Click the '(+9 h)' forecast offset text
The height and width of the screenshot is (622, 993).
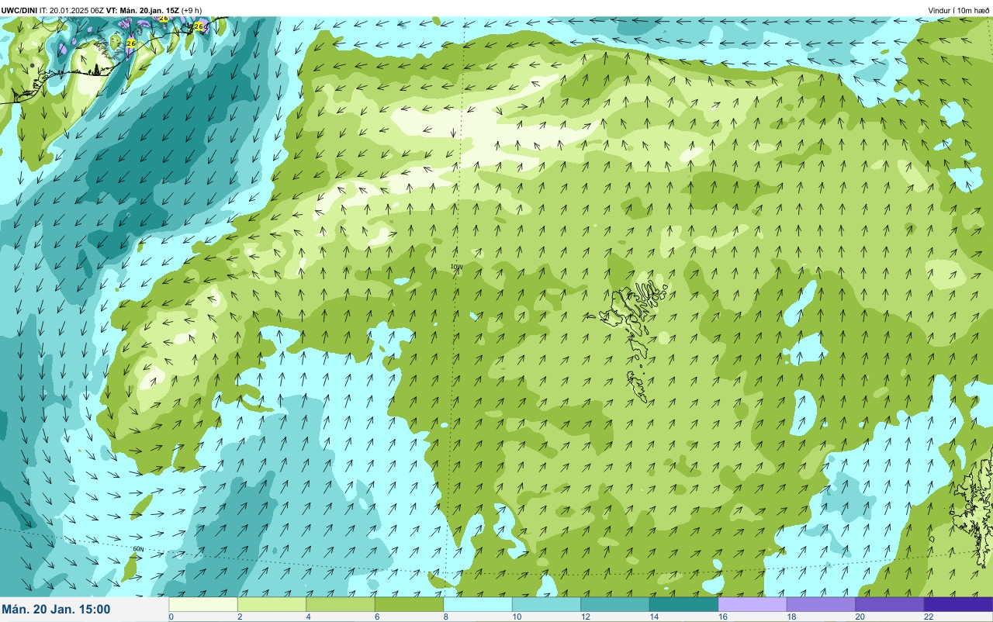point(192,10)
